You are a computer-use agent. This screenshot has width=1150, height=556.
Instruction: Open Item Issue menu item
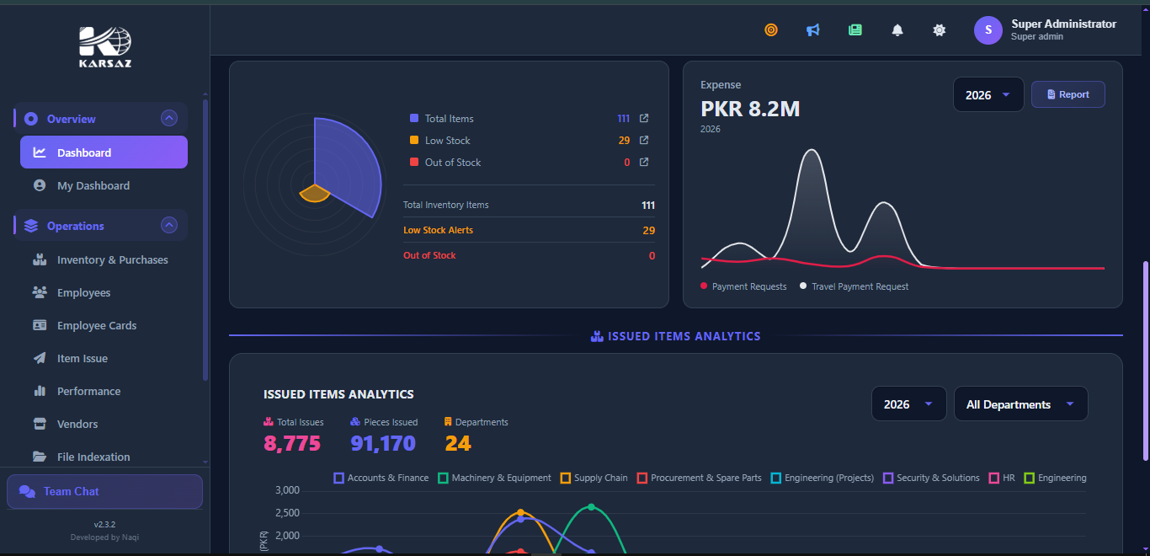(x=104, y=358)
